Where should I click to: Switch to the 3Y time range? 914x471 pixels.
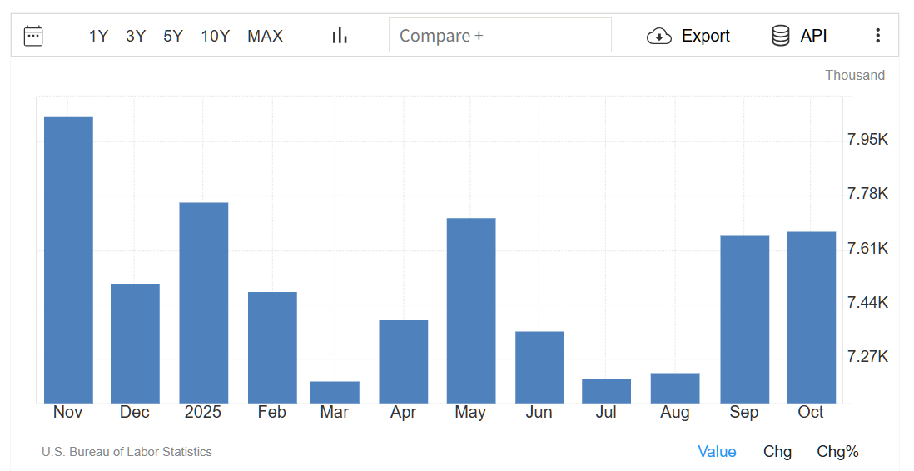coord(136,36)
